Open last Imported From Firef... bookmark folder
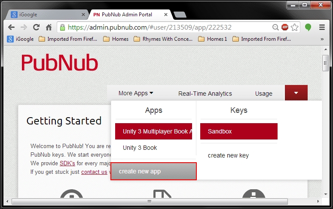Image resolution: width=333 pixels, height=209 pixels. click(x=261, y=39)
